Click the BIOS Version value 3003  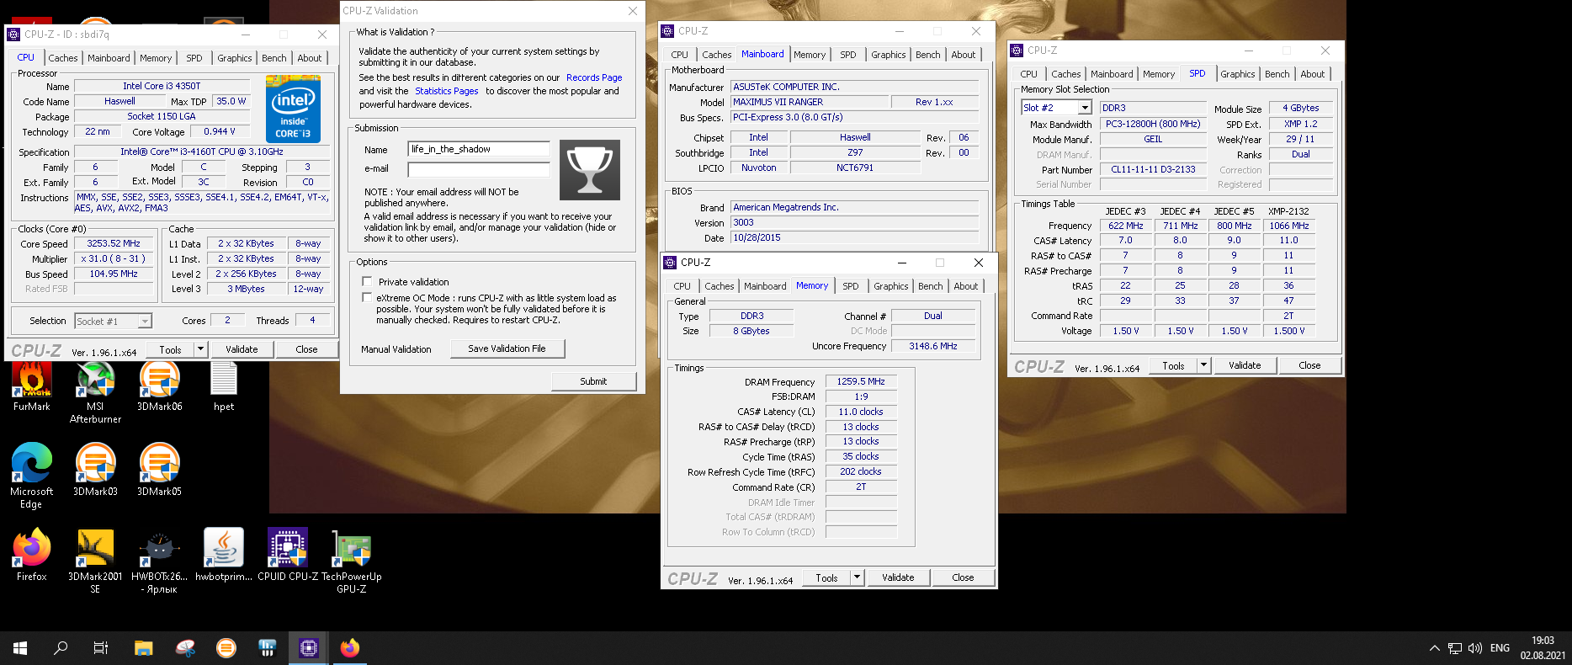pos(854,222)
